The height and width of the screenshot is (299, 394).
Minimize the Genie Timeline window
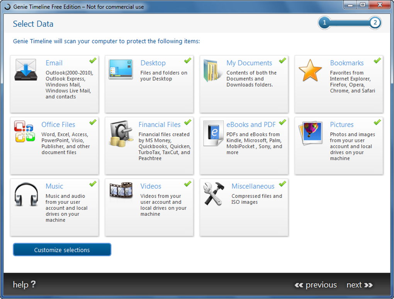pos(350,5)
